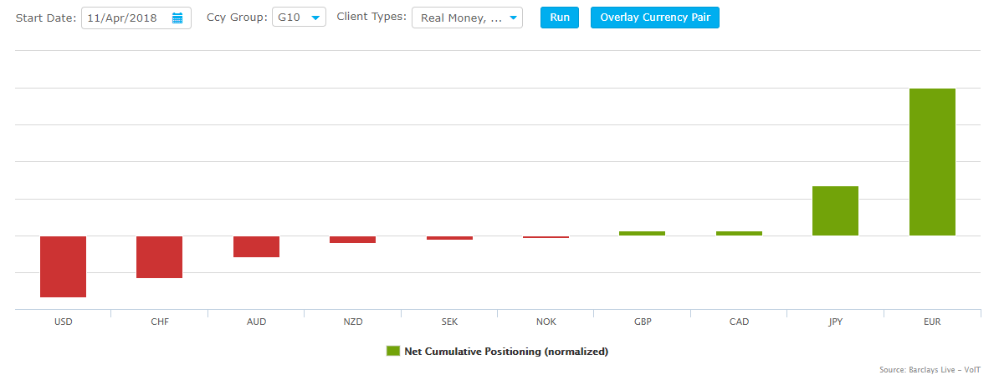Select the red CHF bar
999x380 pixels.
click(159, 256)
